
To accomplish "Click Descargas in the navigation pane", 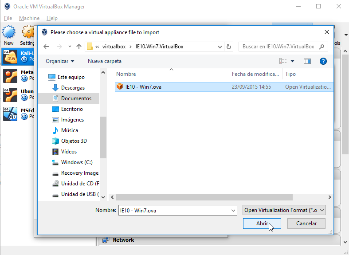I will (73, 88).
